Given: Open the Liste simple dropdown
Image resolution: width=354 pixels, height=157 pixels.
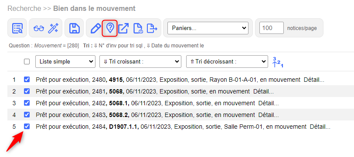Looking at the screenshot, I should coord(65,61).
